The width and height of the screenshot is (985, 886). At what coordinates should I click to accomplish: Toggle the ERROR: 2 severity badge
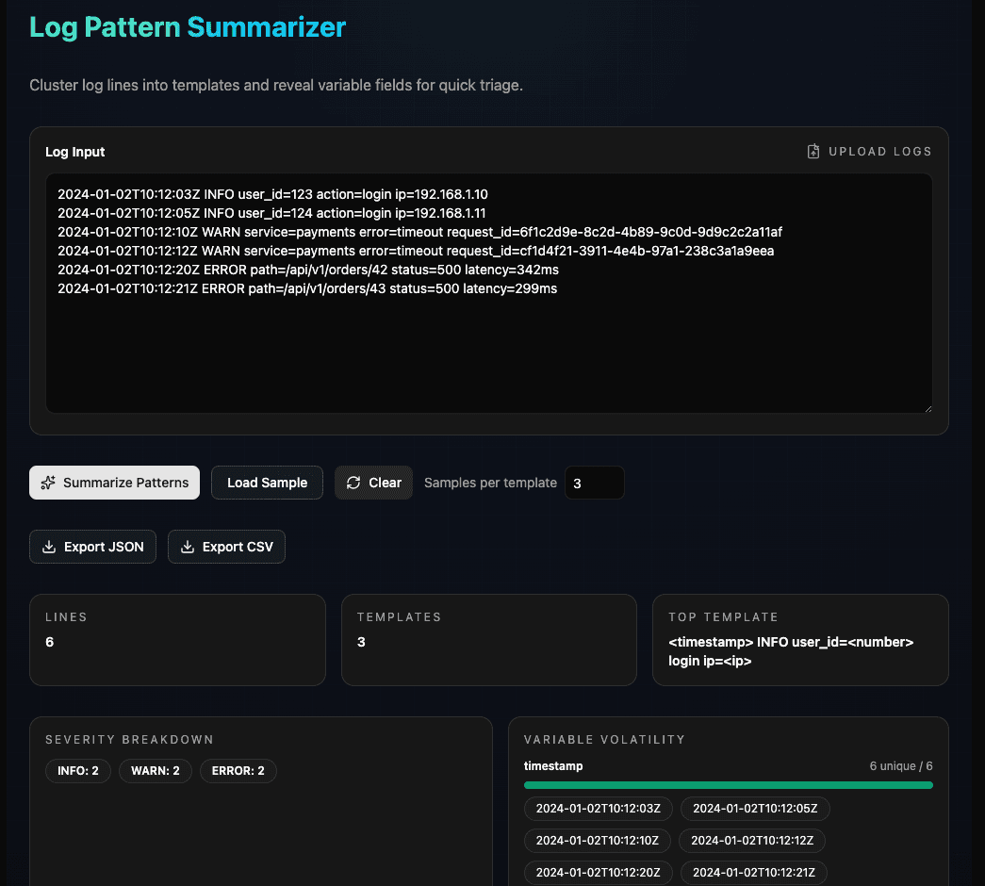pos(238,770)
